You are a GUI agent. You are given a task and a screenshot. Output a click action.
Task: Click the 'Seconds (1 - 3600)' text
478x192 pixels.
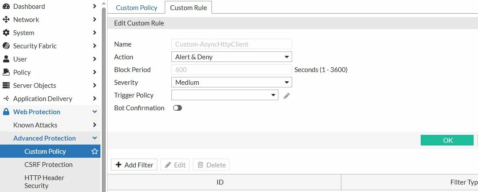point(321,69)
